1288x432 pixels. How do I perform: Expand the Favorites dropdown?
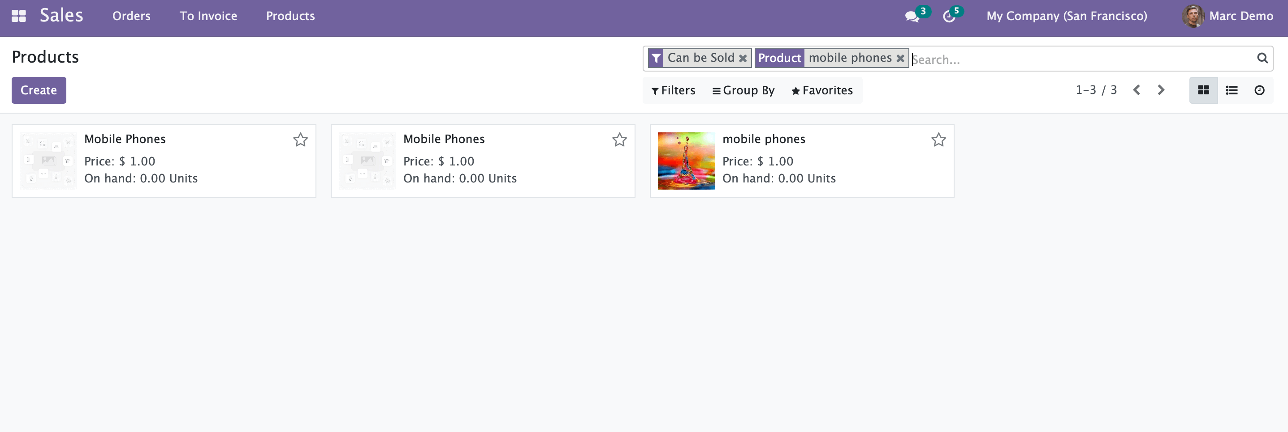point(821,90)
